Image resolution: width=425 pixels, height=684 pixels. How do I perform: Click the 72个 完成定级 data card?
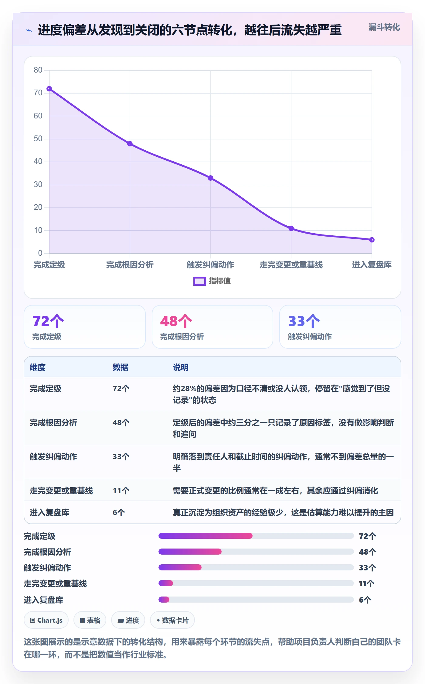(x=85, y=327)
